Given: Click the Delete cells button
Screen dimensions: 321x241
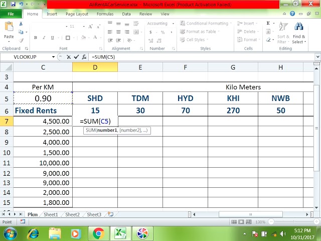Looking at the screenshot, I should point(248,32).
